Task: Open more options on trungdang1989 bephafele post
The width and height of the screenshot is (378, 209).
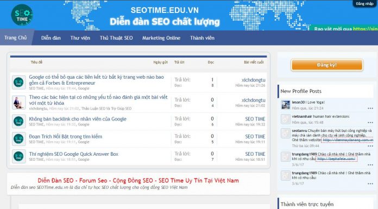Action: point(370,165)
